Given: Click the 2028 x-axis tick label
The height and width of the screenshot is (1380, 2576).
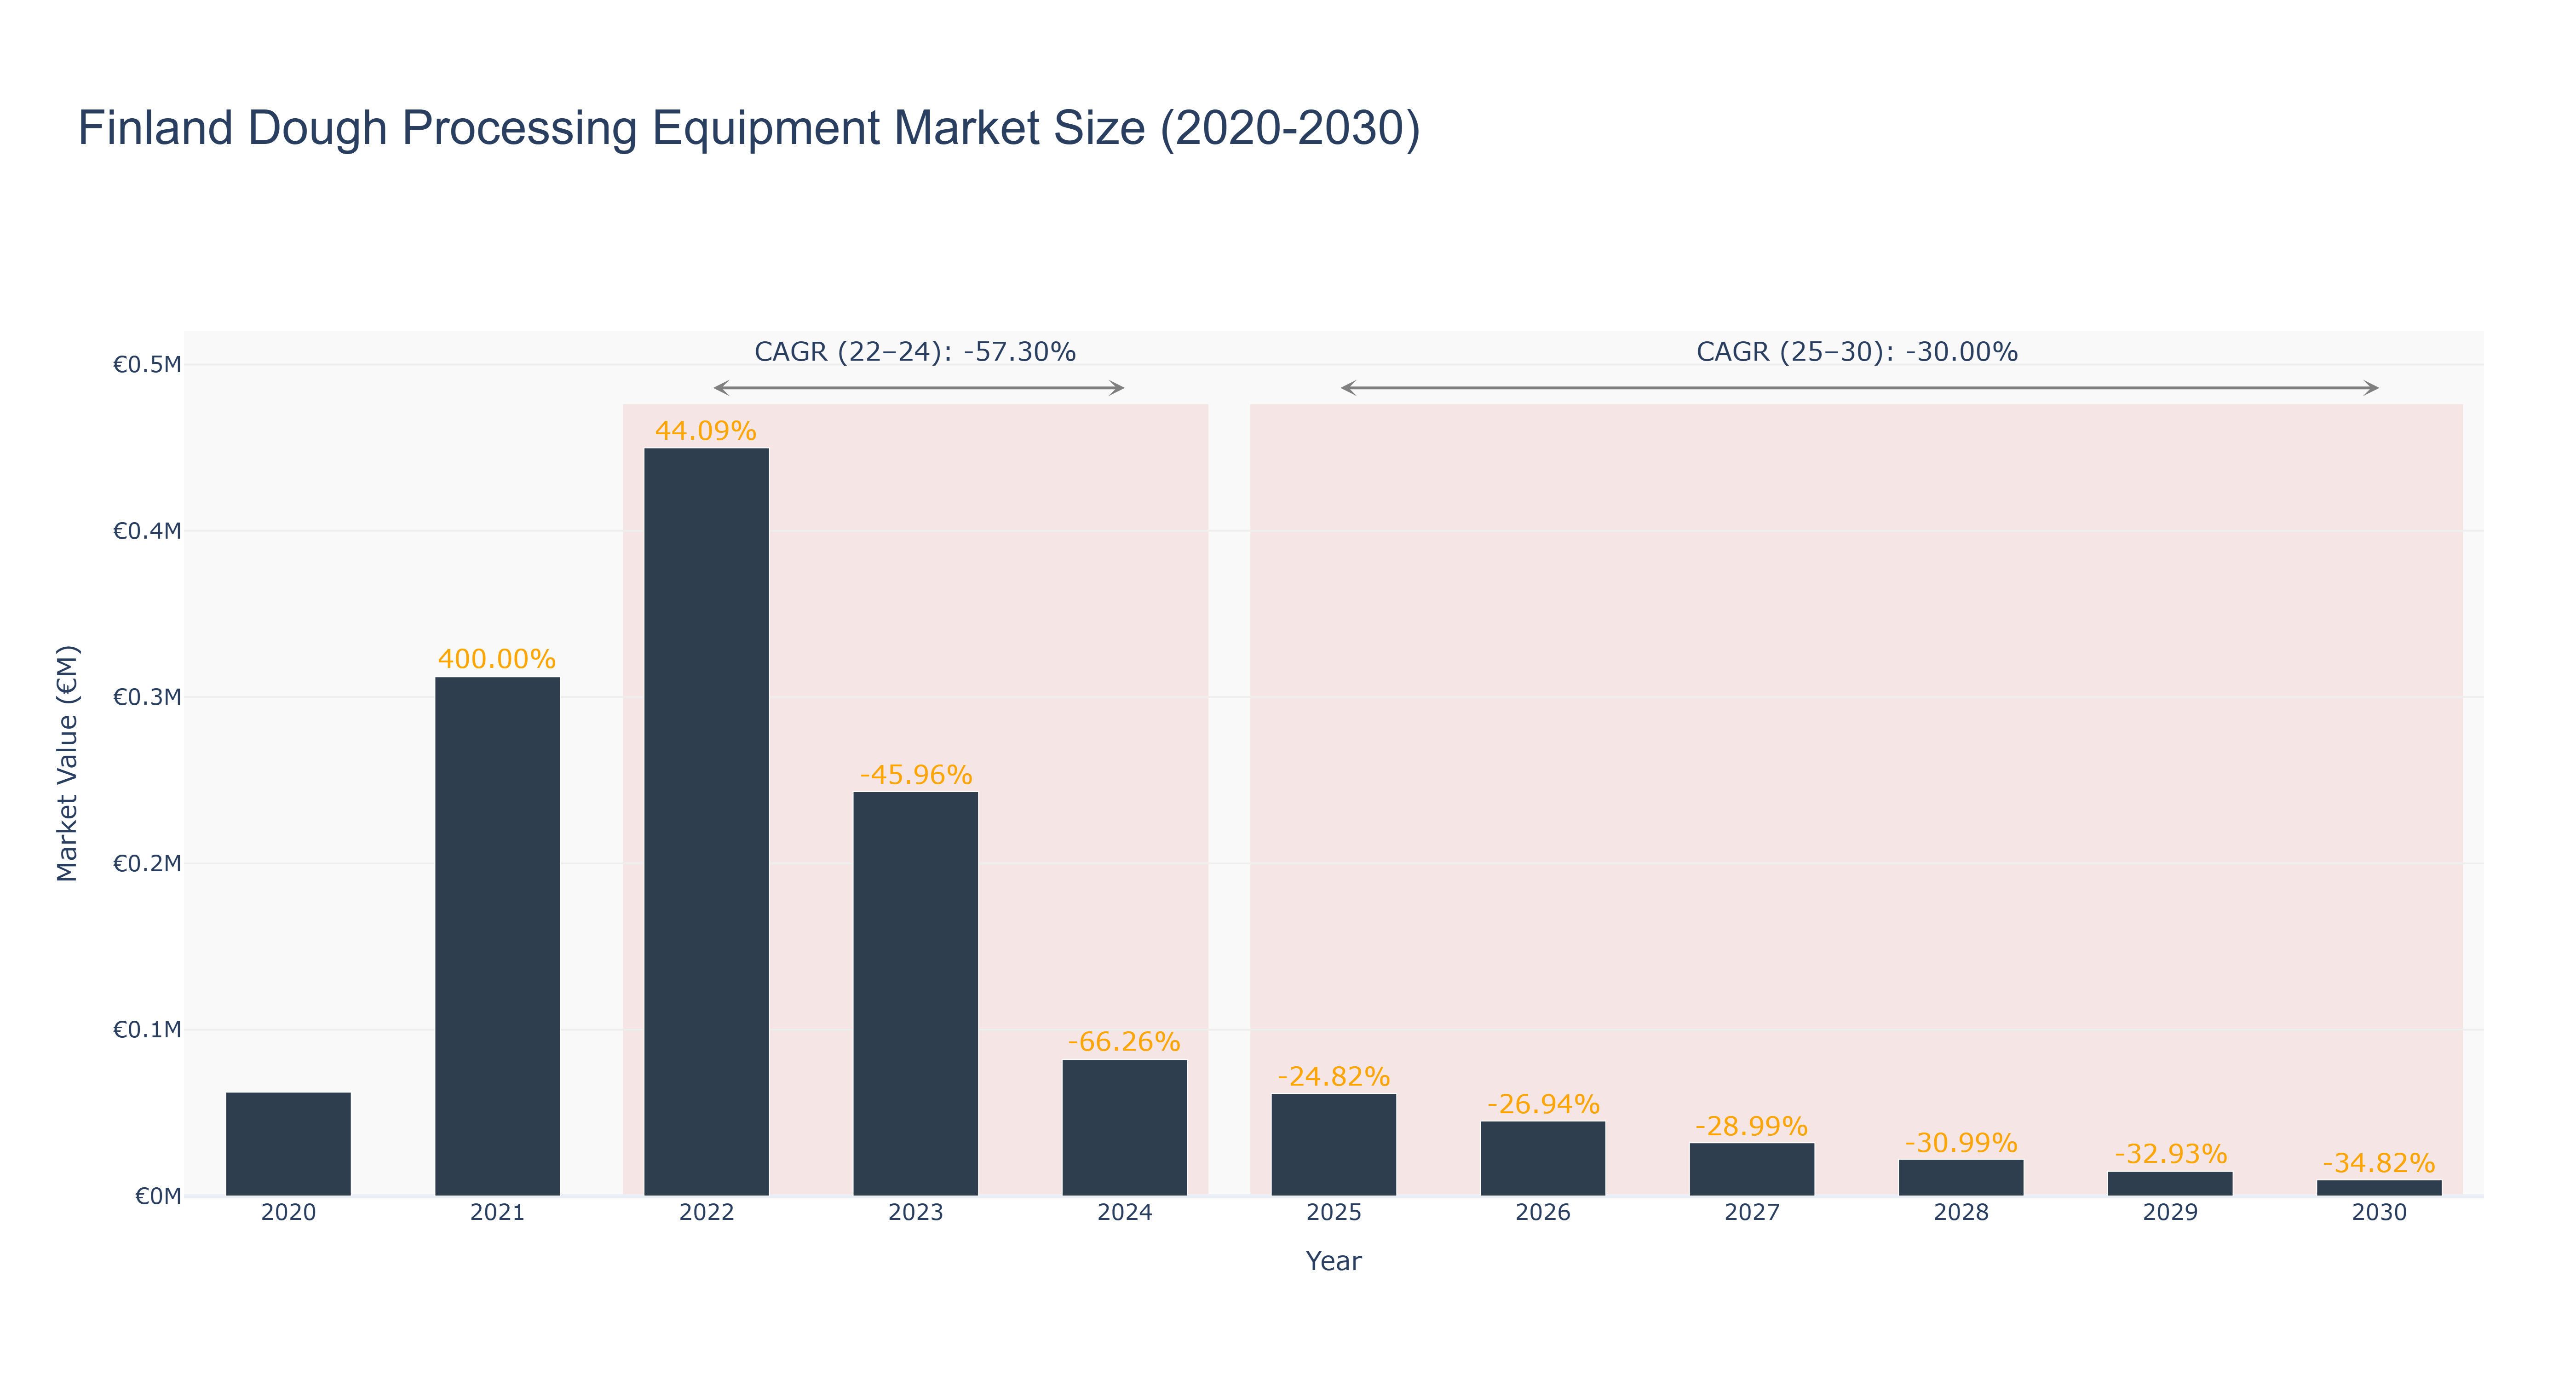Looking at the screenshot, I should (1960, 1213).
